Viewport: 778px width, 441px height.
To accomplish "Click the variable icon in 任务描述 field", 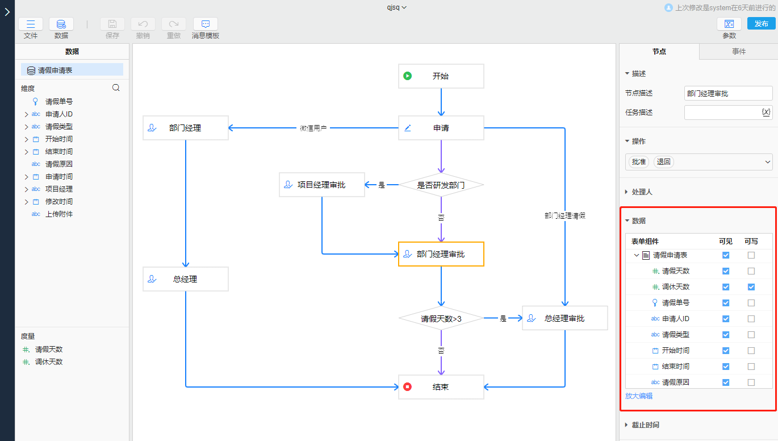I will point(766,112).
